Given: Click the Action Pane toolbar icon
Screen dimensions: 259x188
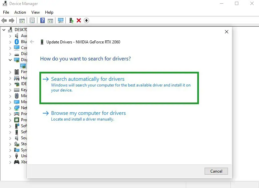Looking at the screenshot, I should click(x=50, y=21).
